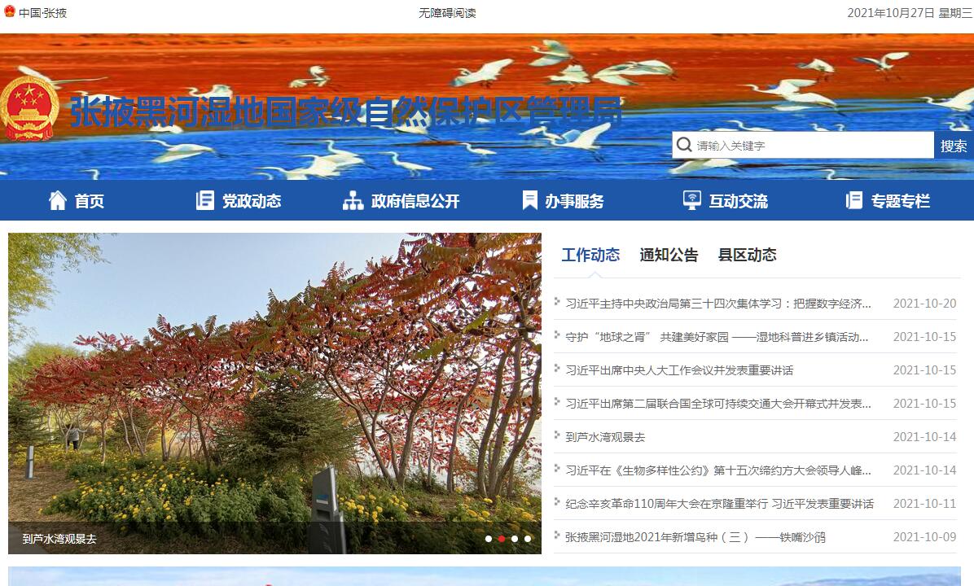The width and height of the screenshot is (974, 586).
Task: Switch to the 县区动态 tab
Action: click(747, 255)
